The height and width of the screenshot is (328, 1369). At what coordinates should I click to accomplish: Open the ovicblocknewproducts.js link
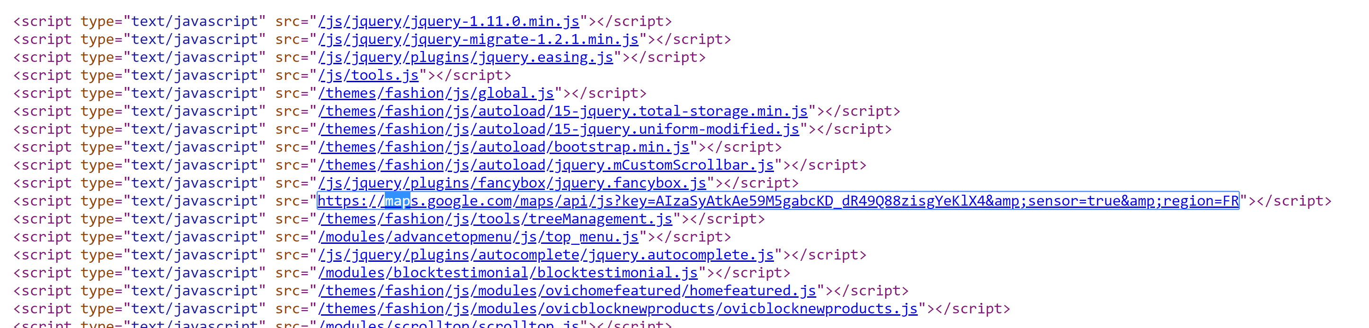point(618,309)
